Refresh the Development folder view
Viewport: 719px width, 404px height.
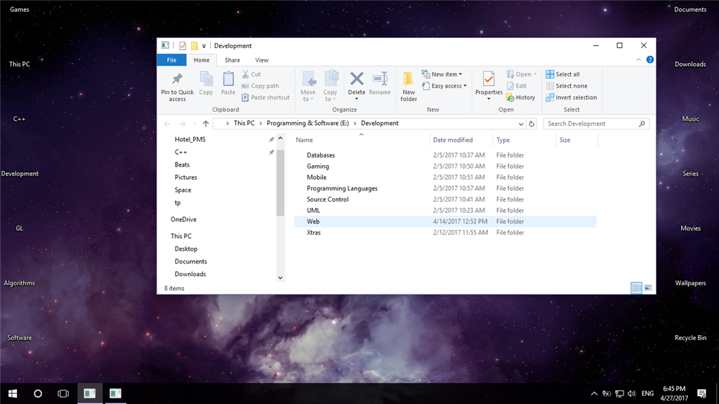(x=532, y=124)
